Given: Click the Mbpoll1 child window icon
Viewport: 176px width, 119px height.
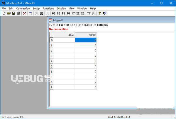Looking at the screenshot, I should pyautogui.click(x=50, y=20).
